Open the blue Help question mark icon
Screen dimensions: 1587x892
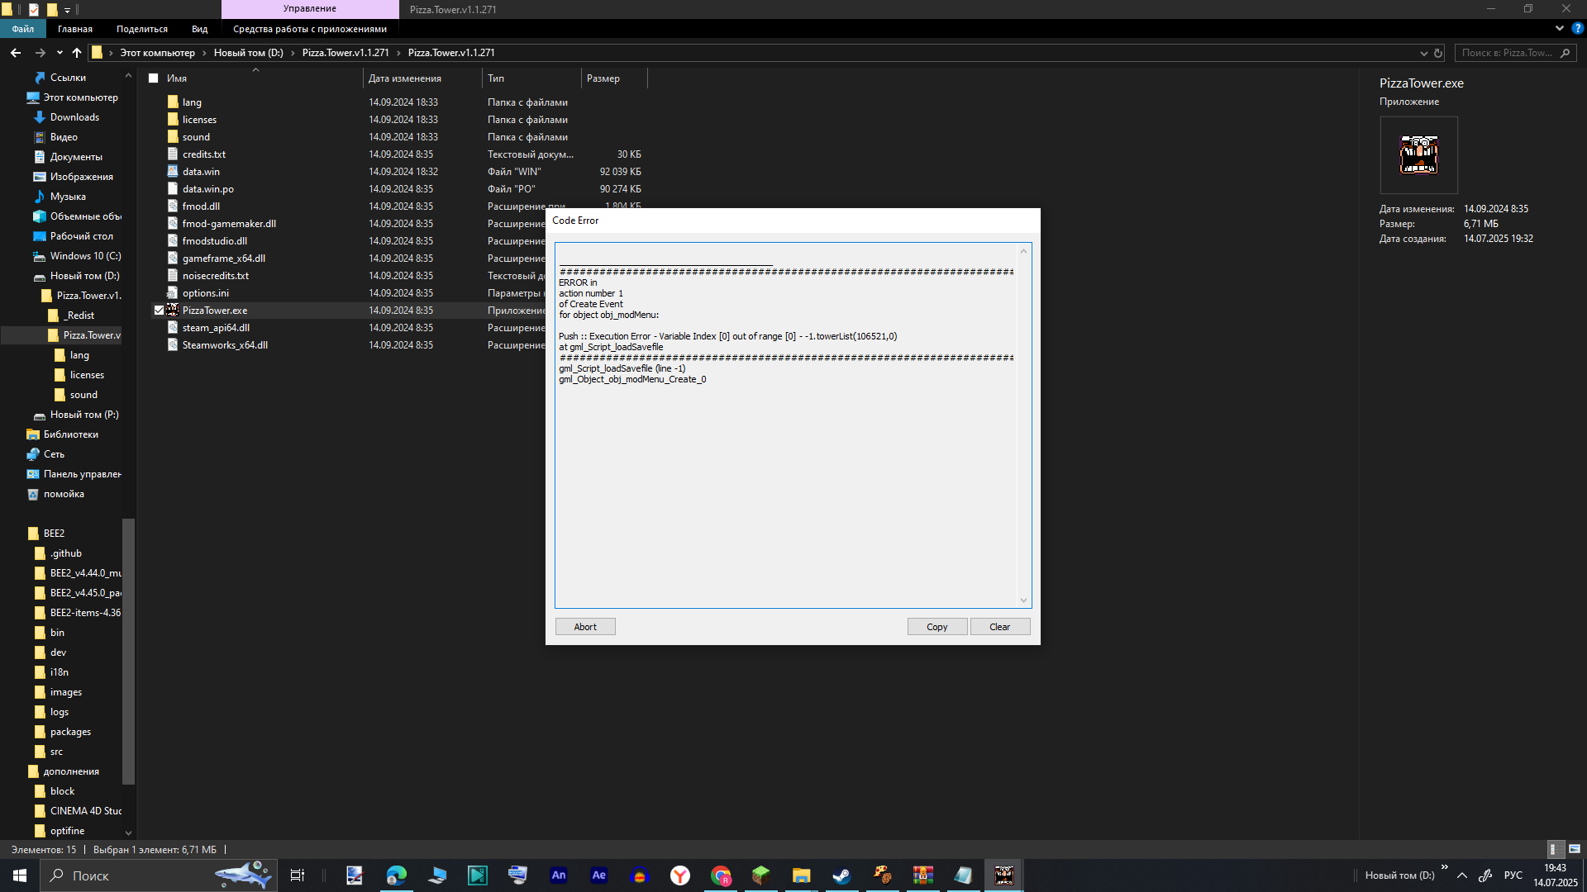(x=1577, y=28)
